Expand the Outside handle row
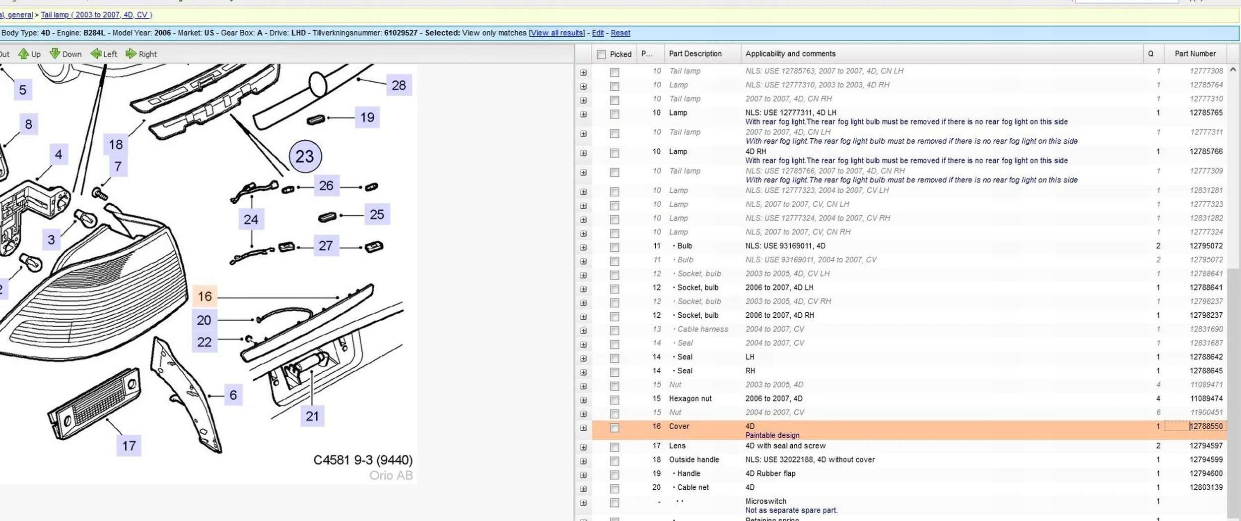This screenshot has height=521, width=1241. click(x=583, y=461)
